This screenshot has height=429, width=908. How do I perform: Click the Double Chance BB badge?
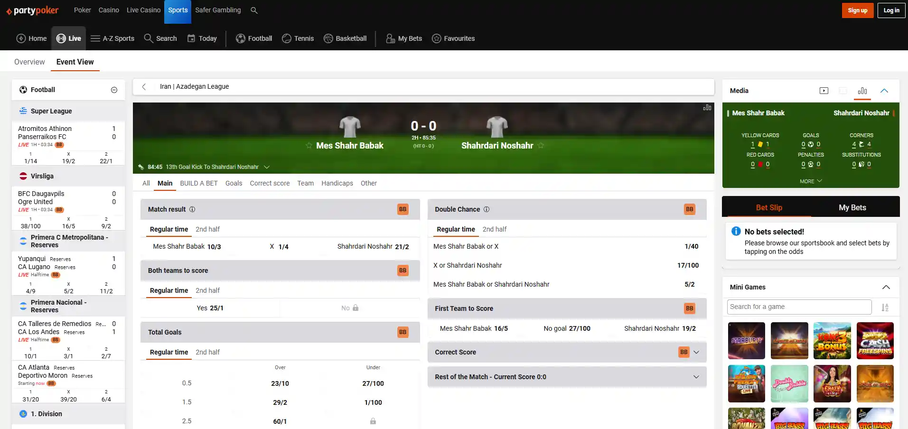pyautogui.click(x=690, y=209)
